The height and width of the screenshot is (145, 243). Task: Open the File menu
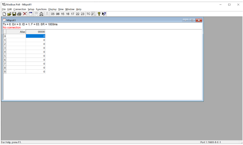tap(4, 9)
